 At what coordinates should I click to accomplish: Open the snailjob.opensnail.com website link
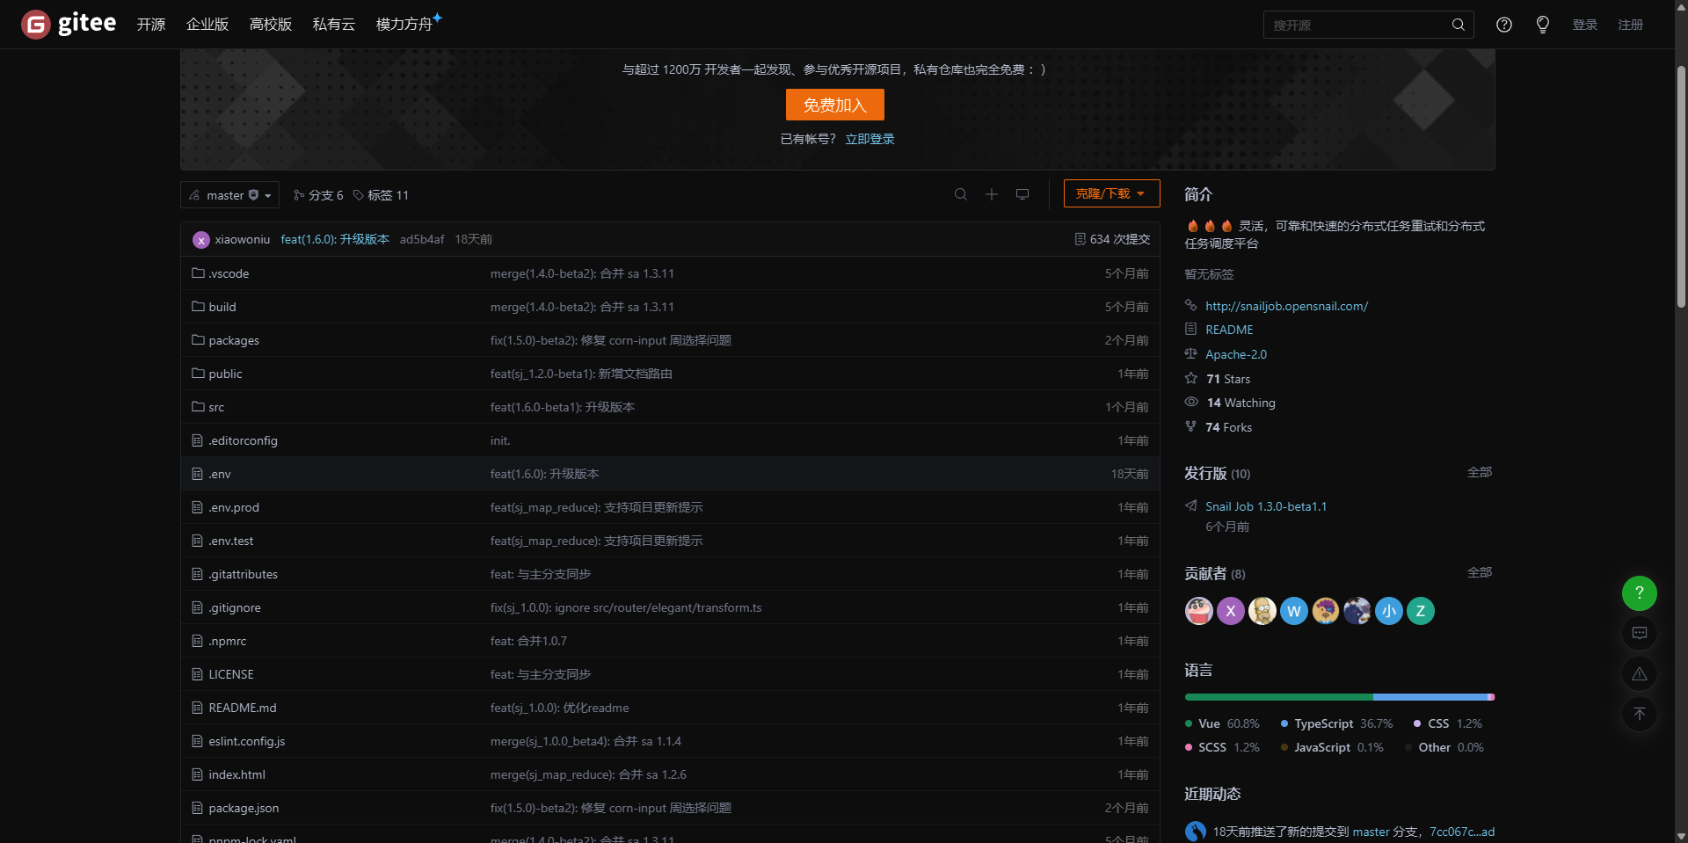coord(1286,306)
